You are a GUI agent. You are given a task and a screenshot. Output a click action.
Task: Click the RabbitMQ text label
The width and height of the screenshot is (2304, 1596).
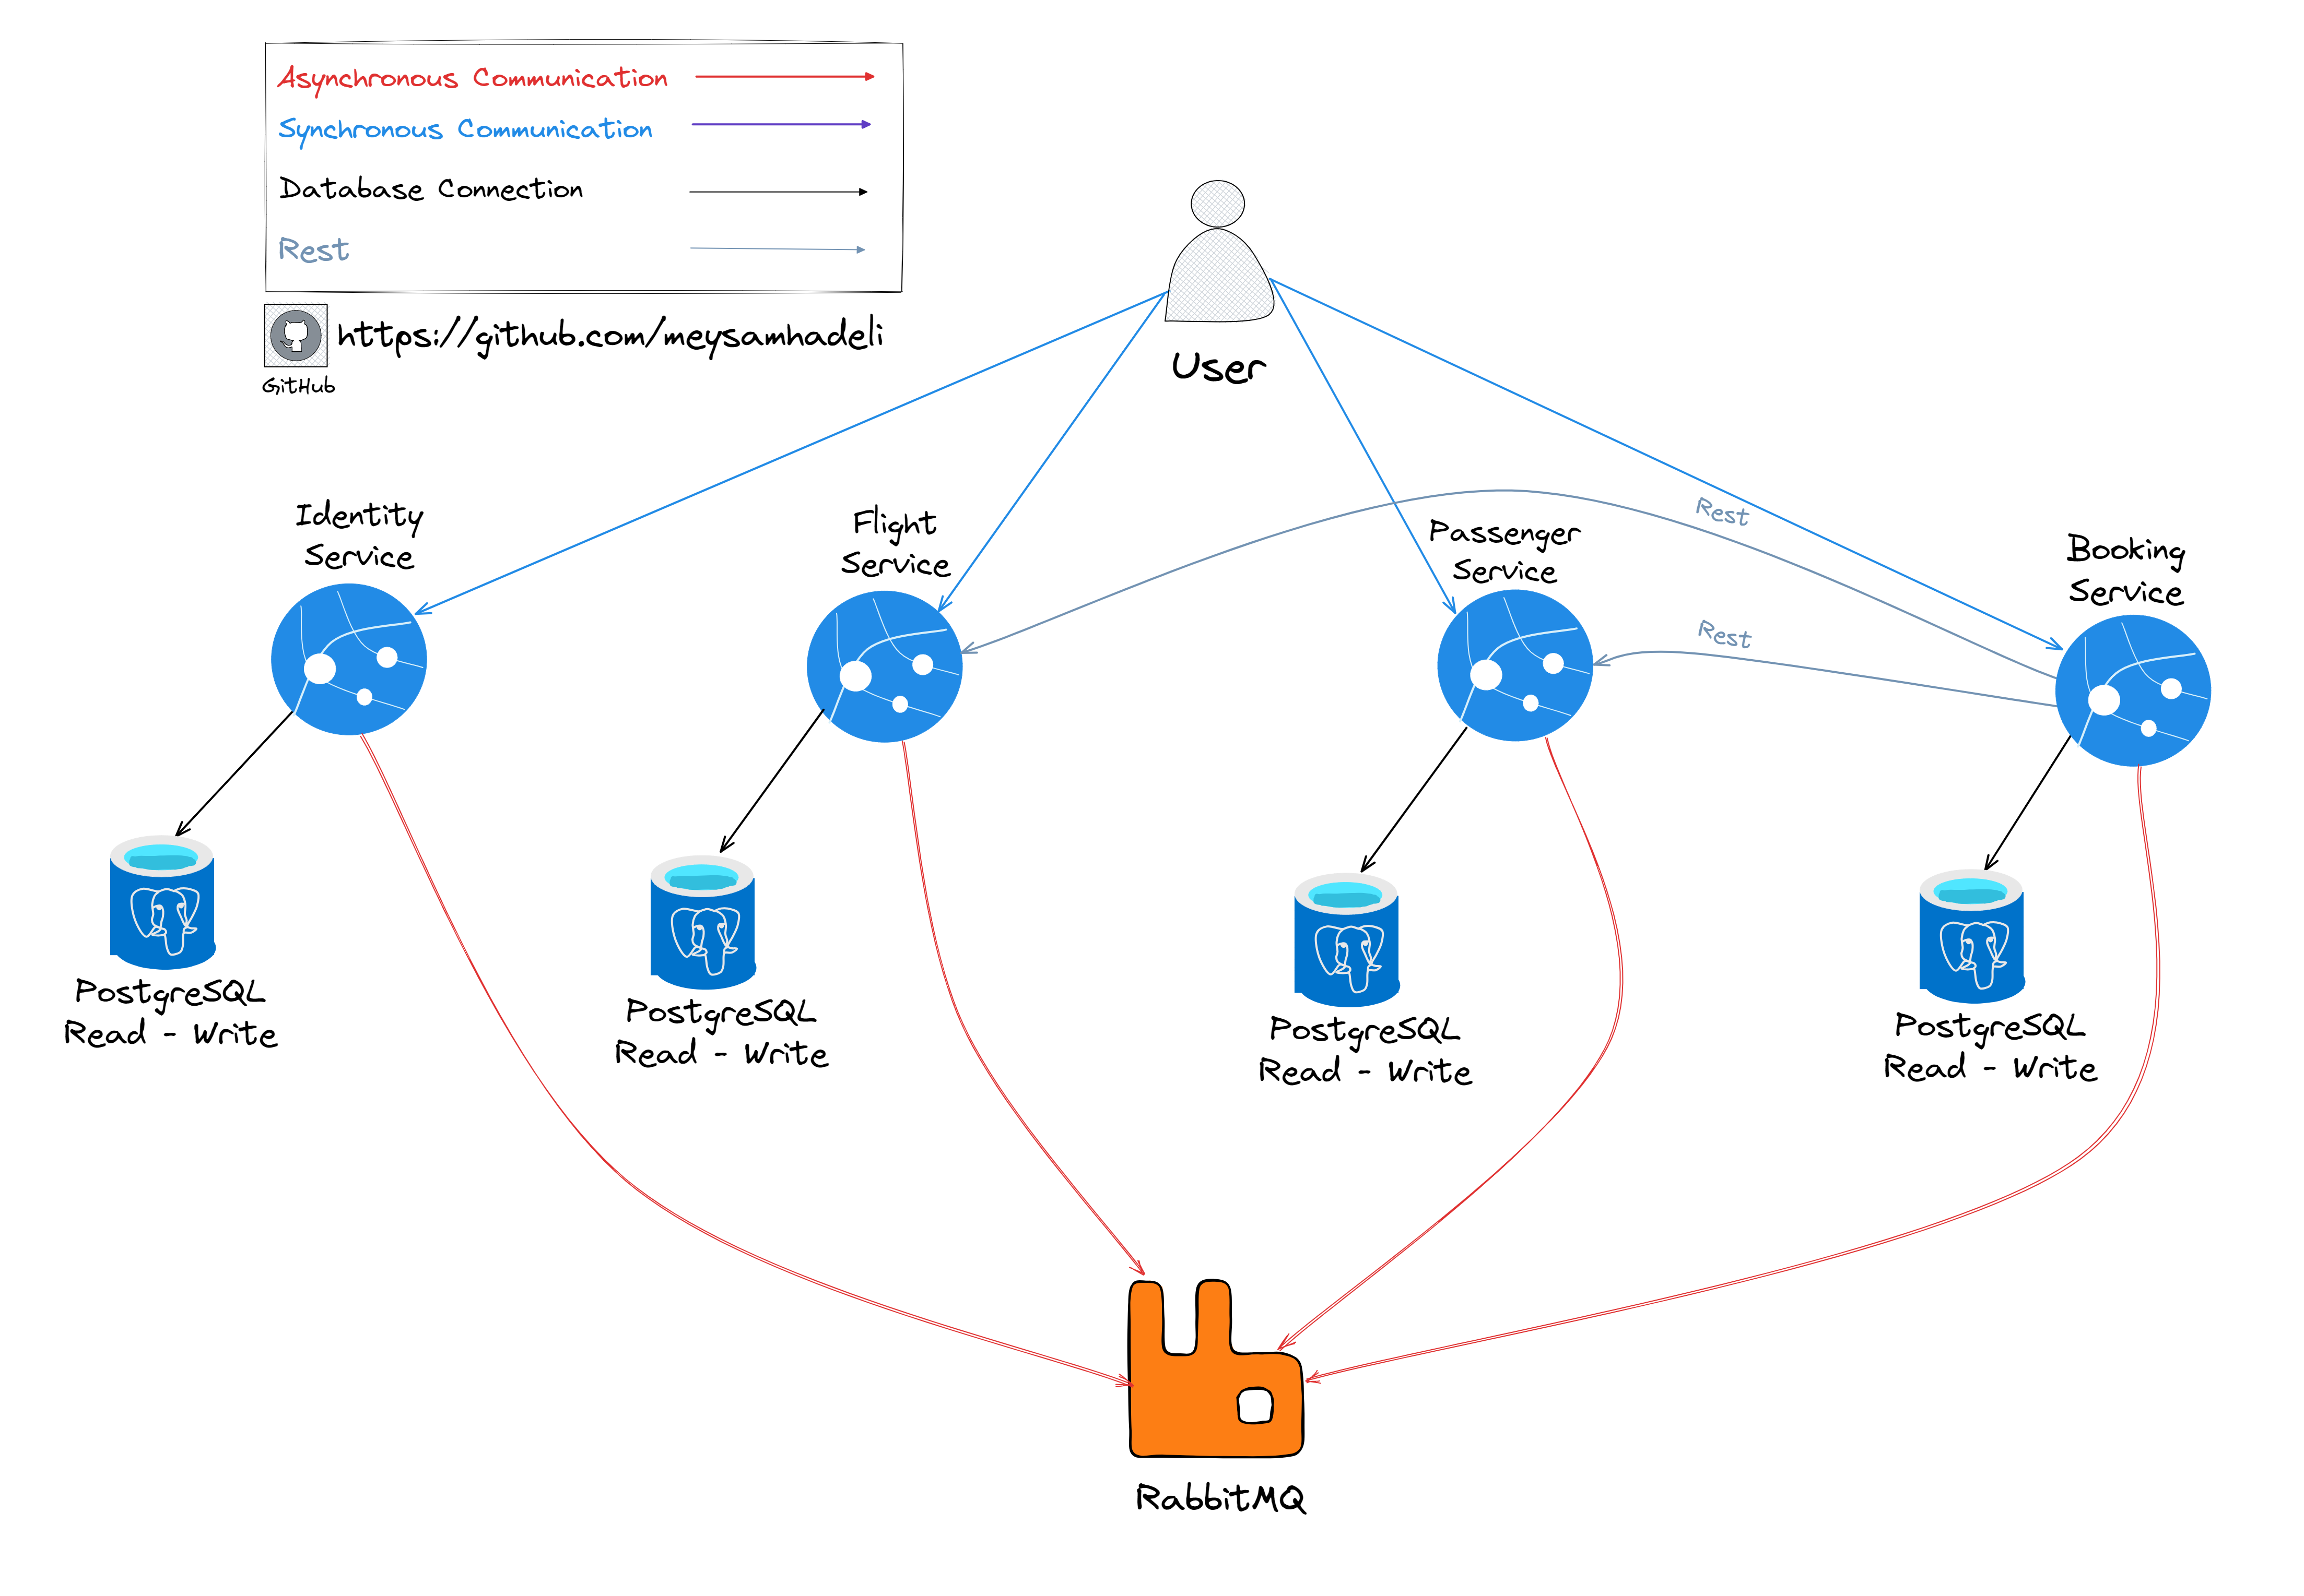tap(1219, 1498)
